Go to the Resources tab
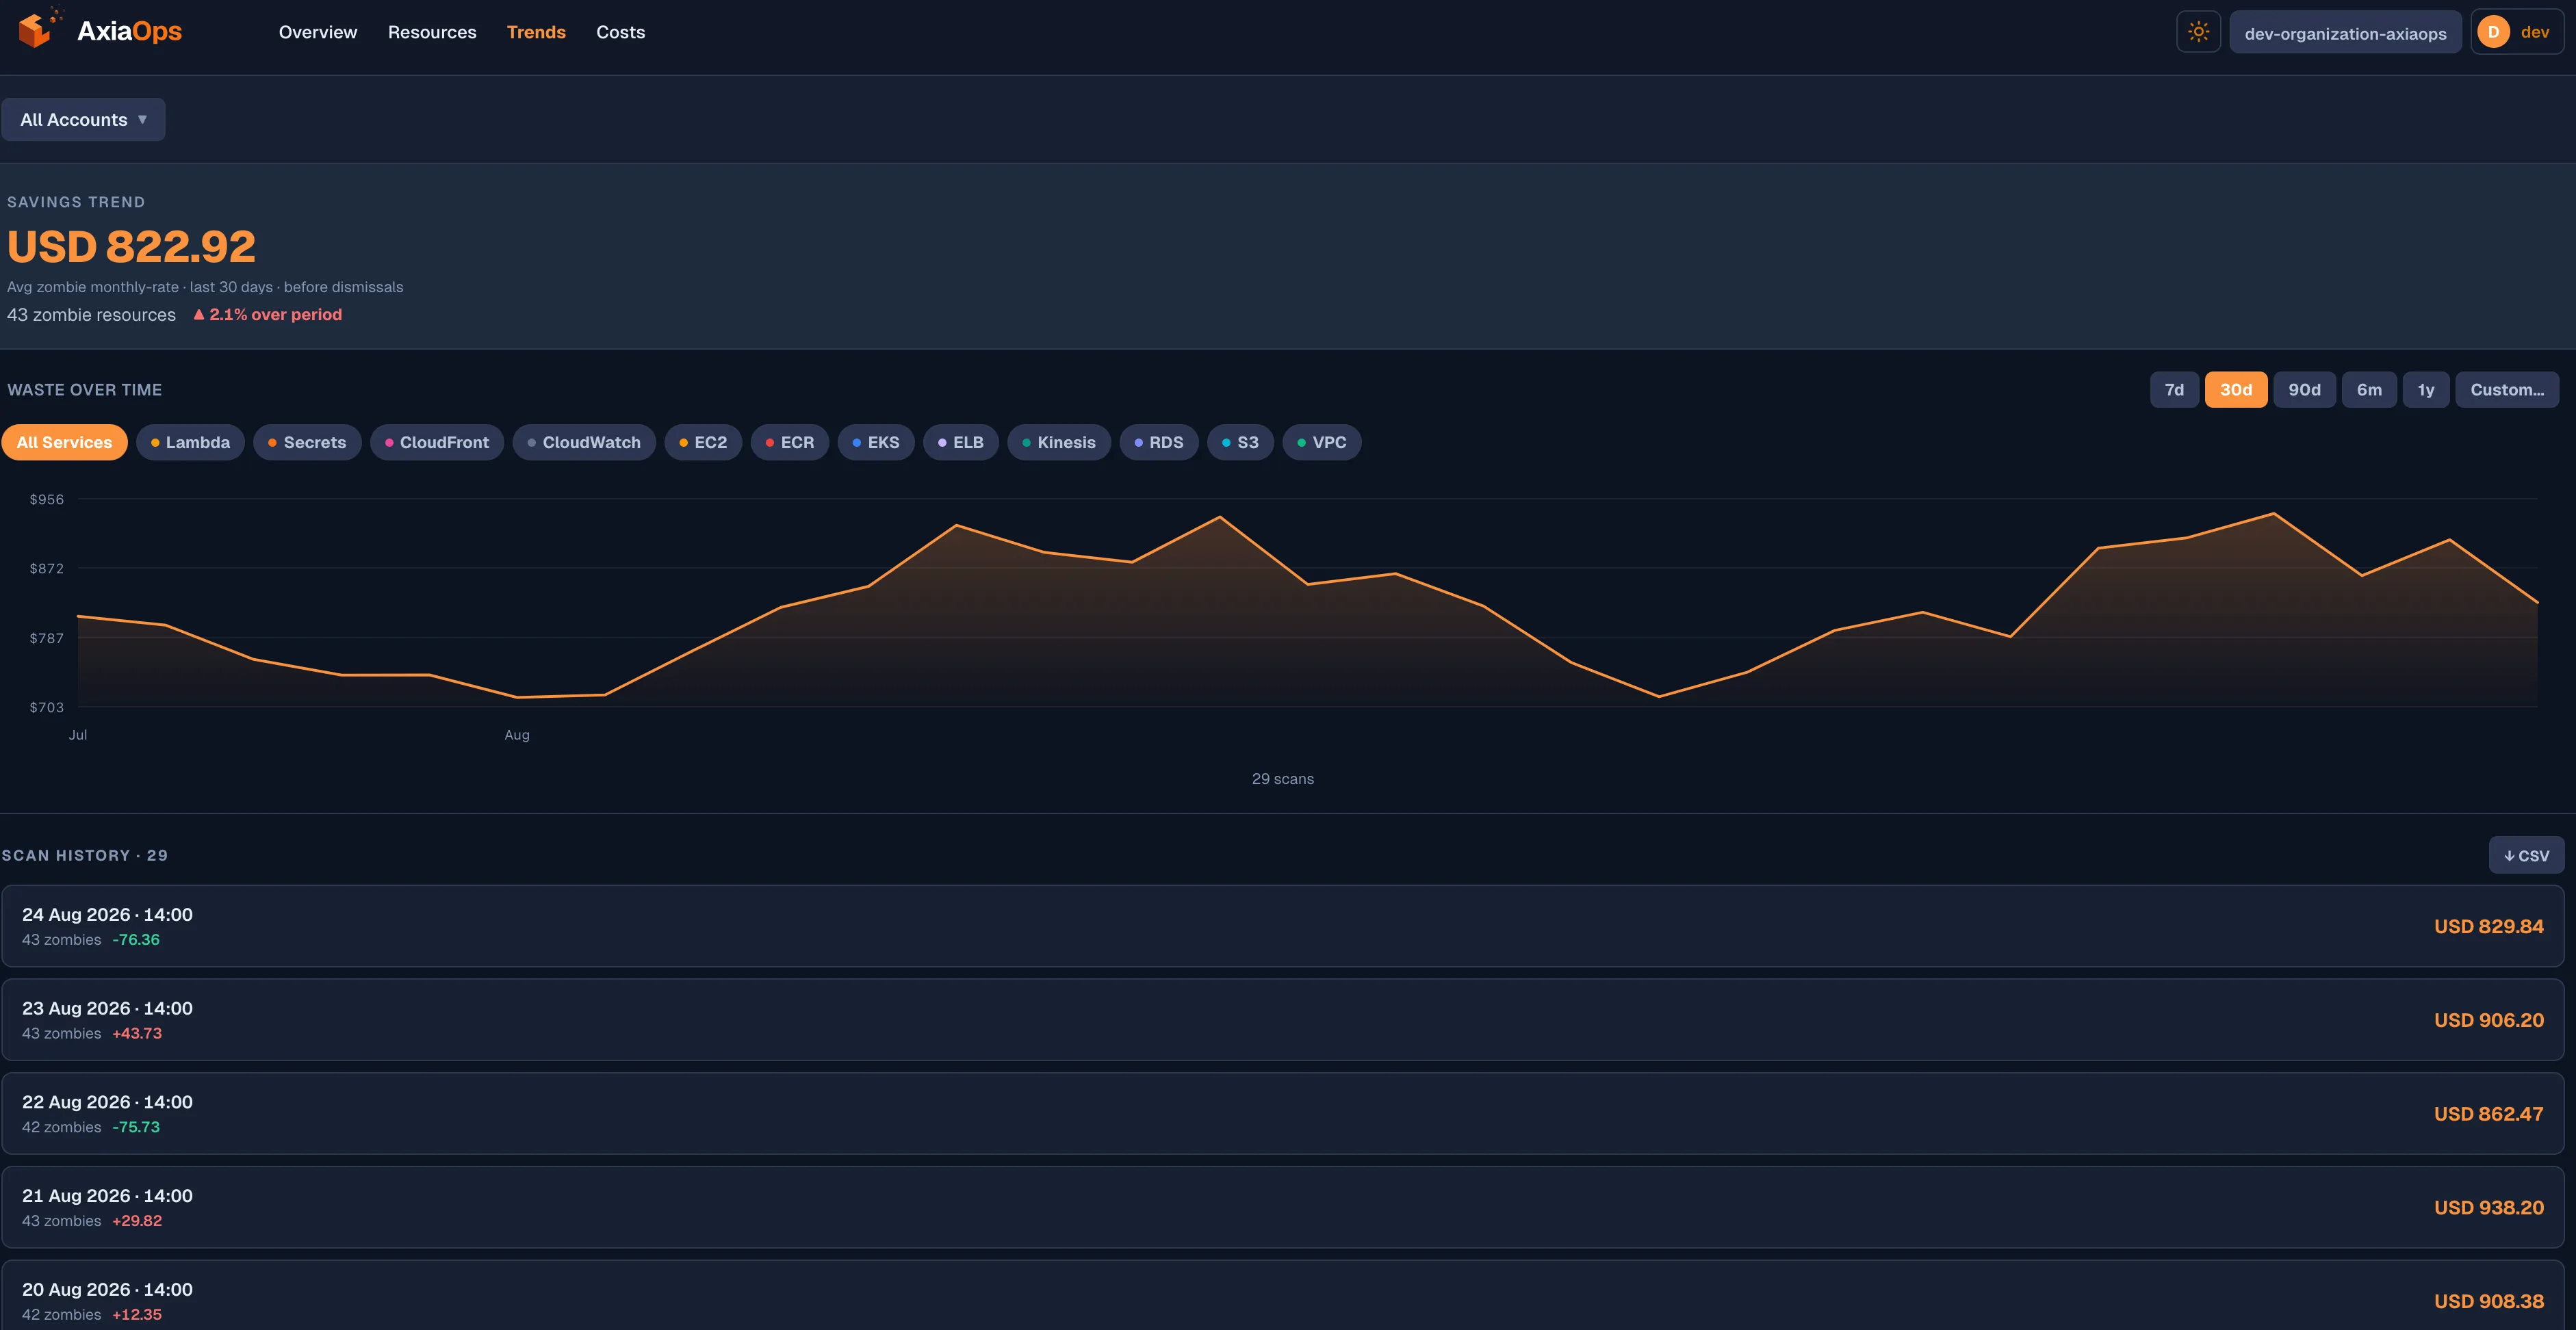This screenshot has width=2576, height=1330. click(x=432, y=32)
